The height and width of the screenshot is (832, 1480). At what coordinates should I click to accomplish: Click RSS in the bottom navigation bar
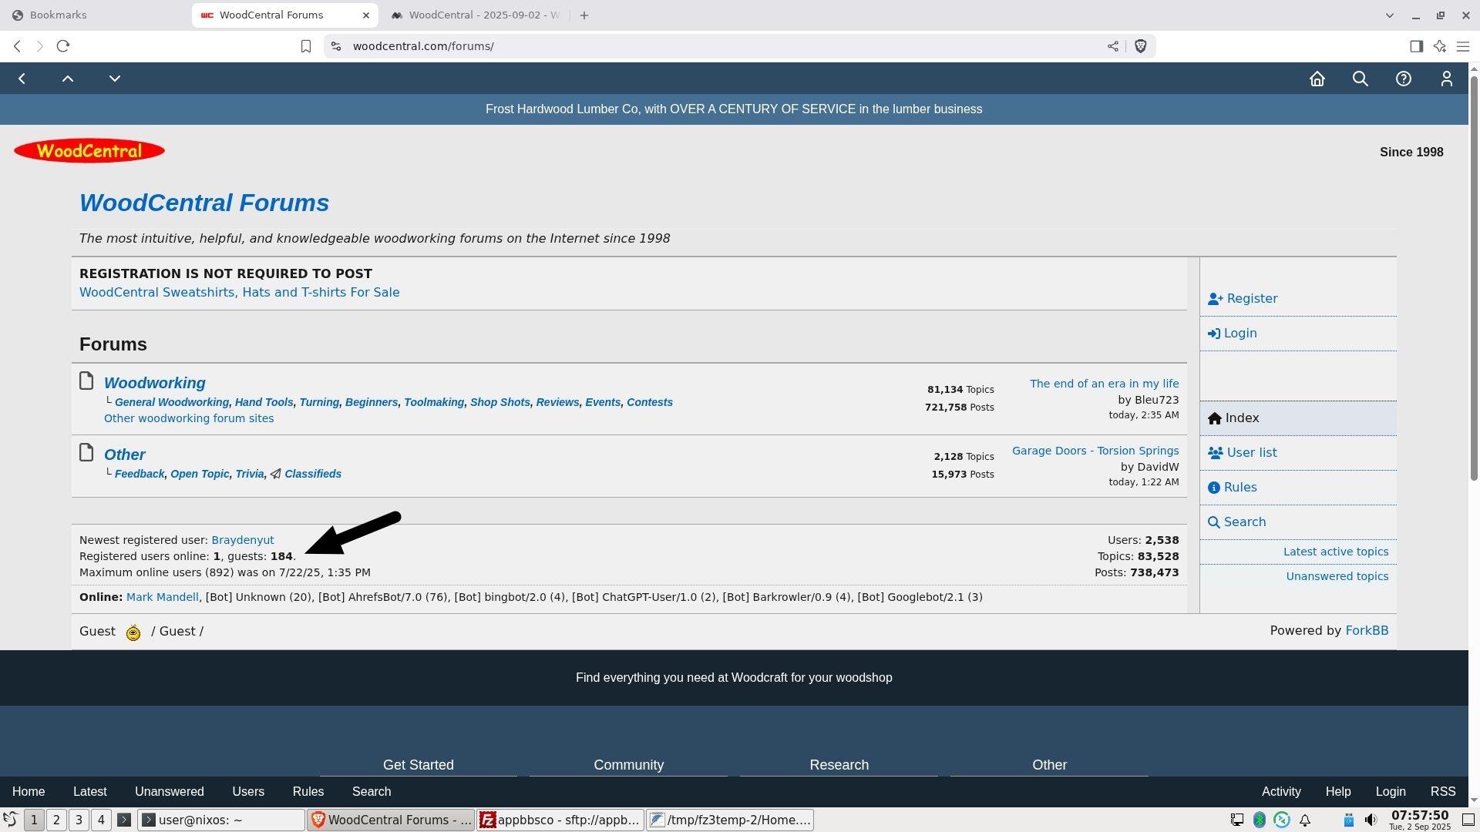click(x=1443, y=792)
